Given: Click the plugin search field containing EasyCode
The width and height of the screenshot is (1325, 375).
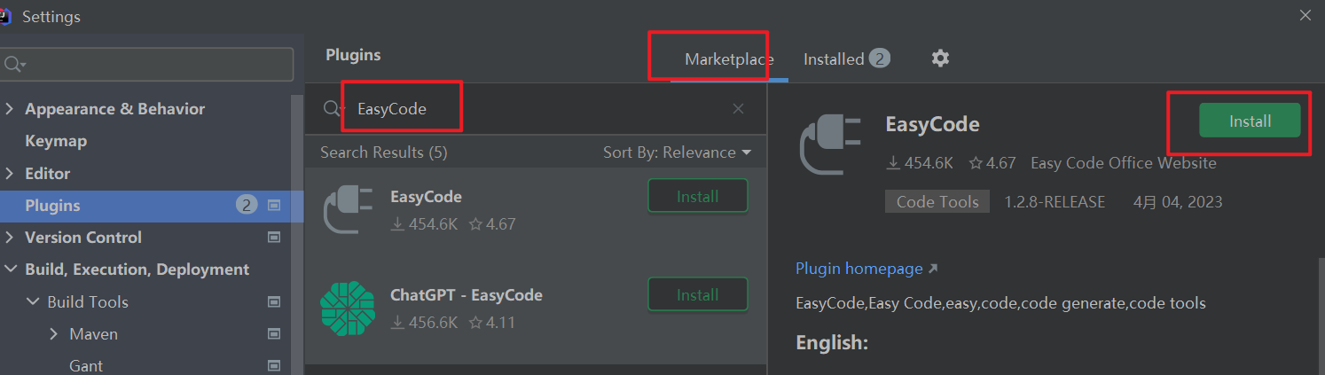Looking at the screenshot, I should point(537,109).
